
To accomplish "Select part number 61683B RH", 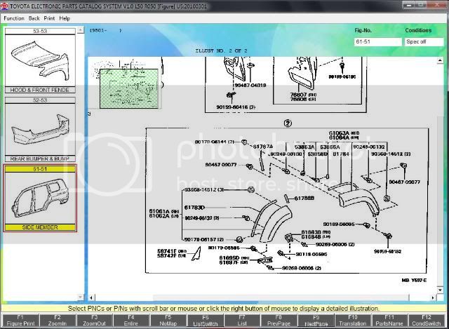I will 316,232.
